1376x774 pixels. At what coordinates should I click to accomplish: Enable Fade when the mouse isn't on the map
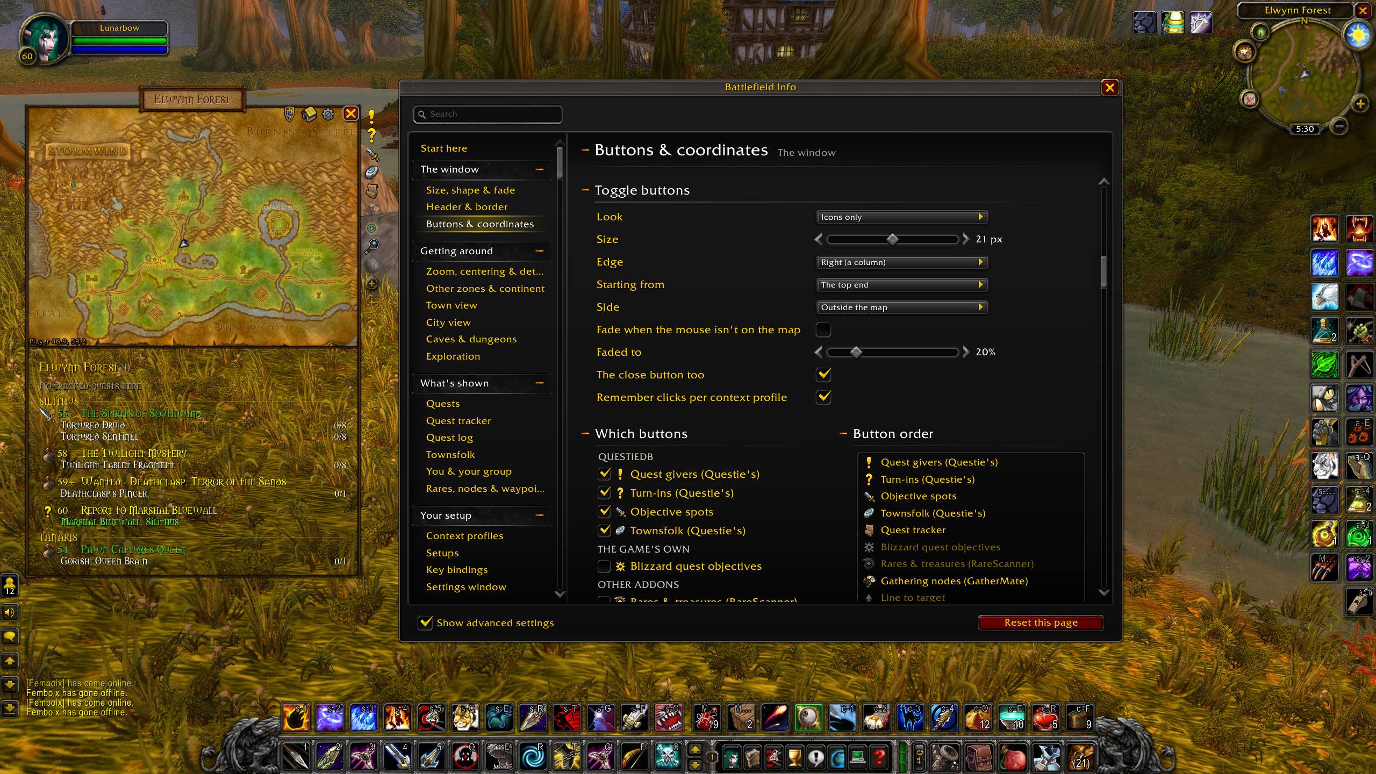[x=823, y=329]
